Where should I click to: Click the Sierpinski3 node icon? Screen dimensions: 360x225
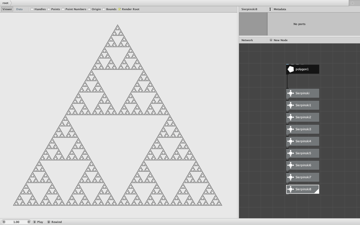coord(291,129)
